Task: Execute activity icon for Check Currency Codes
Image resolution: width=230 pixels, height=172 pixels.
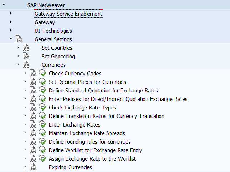Action: 42,73
